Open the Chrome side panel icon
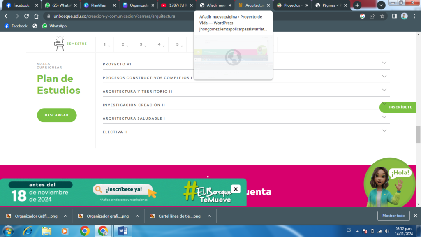421x237 pixels. [x=394, y=16]
